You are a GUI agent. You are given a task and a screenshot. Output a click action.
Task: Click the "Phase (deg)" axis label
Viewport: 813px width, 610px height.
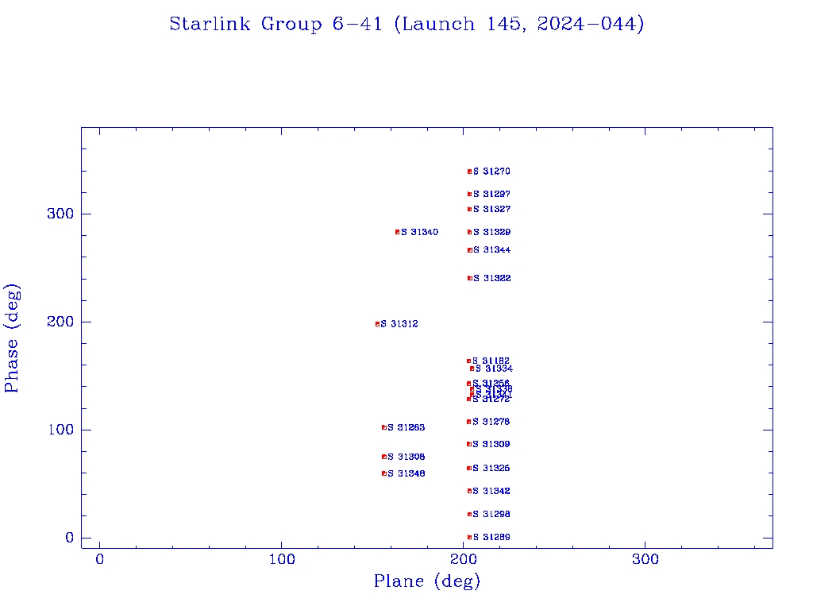click(11, 338)
